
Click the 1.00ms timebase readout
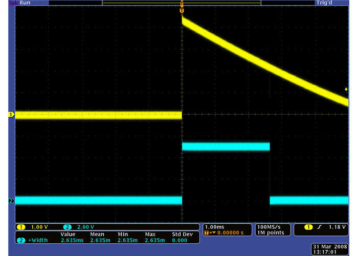pos(214,226)
